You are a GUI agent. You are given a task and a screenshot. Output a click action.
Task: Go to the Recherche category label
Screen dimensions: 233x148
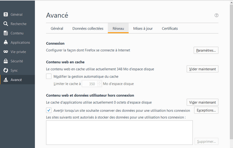[x=18, y=24]
